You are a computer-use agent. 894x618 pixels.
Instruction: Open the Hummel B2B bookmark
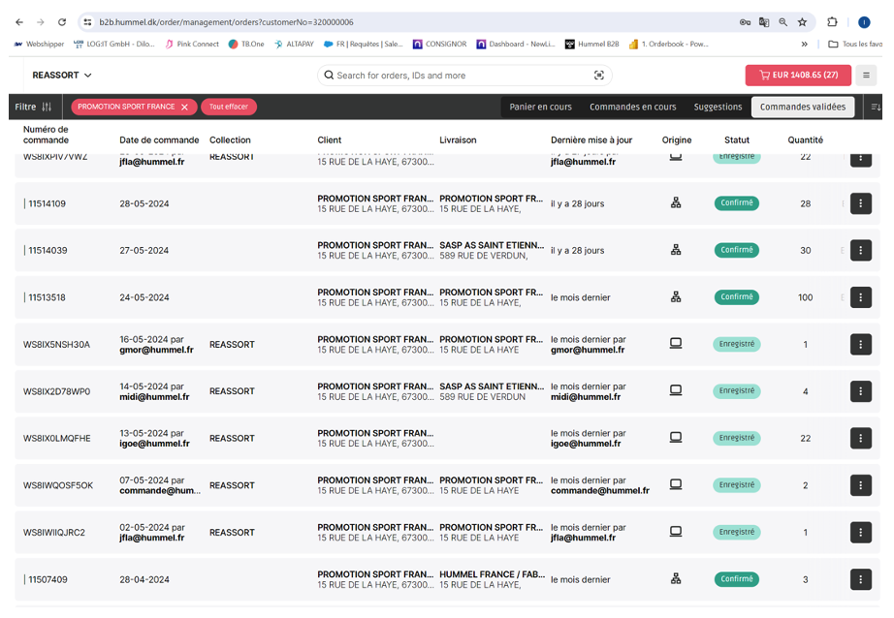[591, 44]
